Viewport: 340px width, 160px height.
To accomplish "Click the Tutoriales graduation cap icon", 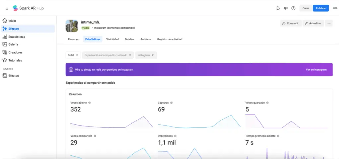I will click(x=5, y=60).
